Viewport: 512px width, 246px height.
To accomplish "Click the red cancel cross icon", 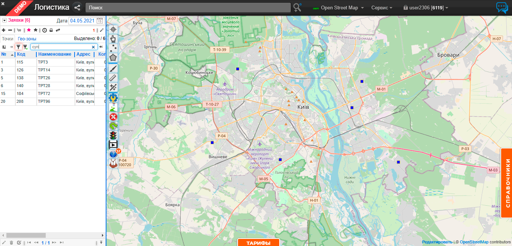I will 113,117.
